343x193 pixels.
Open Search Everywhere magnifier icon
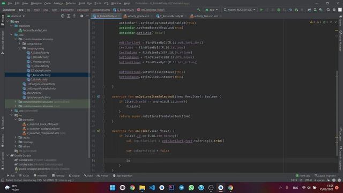coord(328,10)
